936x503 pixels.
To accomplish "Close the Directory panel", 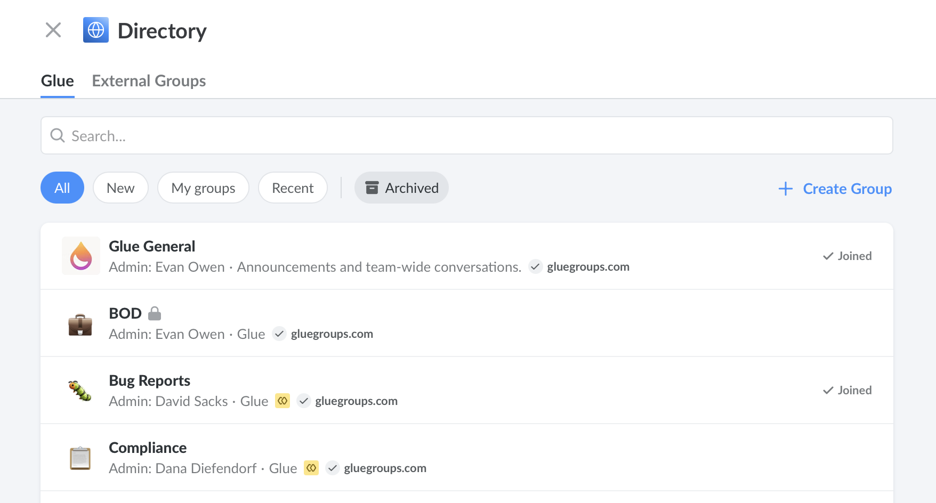I will click(x=53, y=30).
